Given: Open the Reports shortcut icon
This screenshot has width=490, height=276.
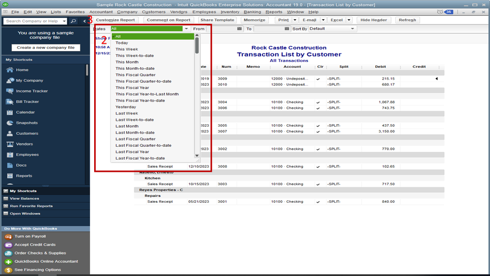Looking at the screenshot, I should pyautogui.click(x=10, y=176).
